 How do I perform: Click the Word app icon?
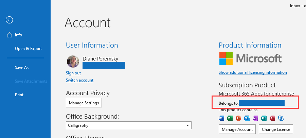[221, 118]
